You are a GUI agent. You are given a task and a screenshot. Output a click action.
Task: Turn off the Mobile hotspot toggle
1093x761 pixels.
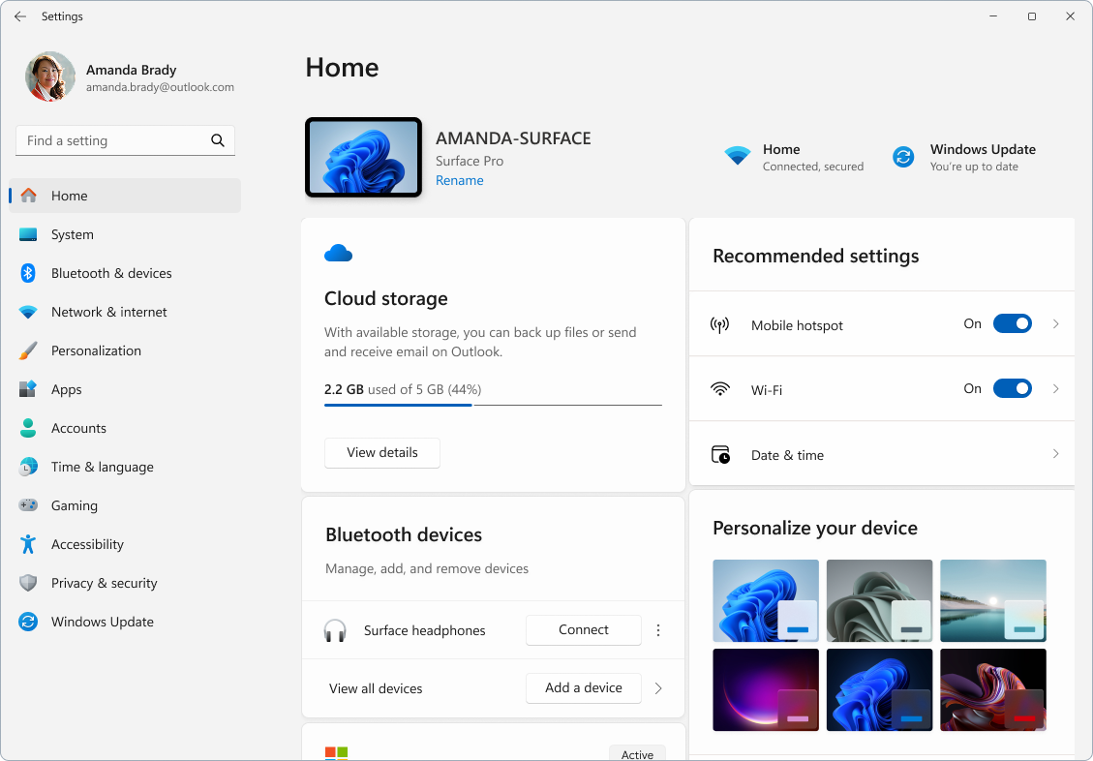[x=1012, y=323]
